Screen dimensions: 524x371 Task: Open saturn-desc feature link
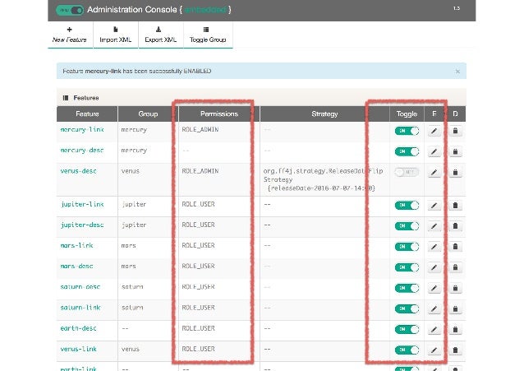[80, 287]
